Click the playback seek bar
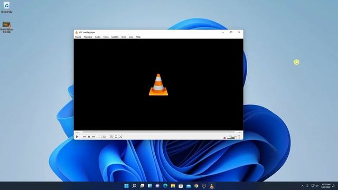The width and height of the screenshot is (338, 190). point(158,132)
